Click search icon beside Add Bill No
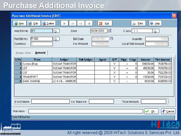 pos(56,31)
